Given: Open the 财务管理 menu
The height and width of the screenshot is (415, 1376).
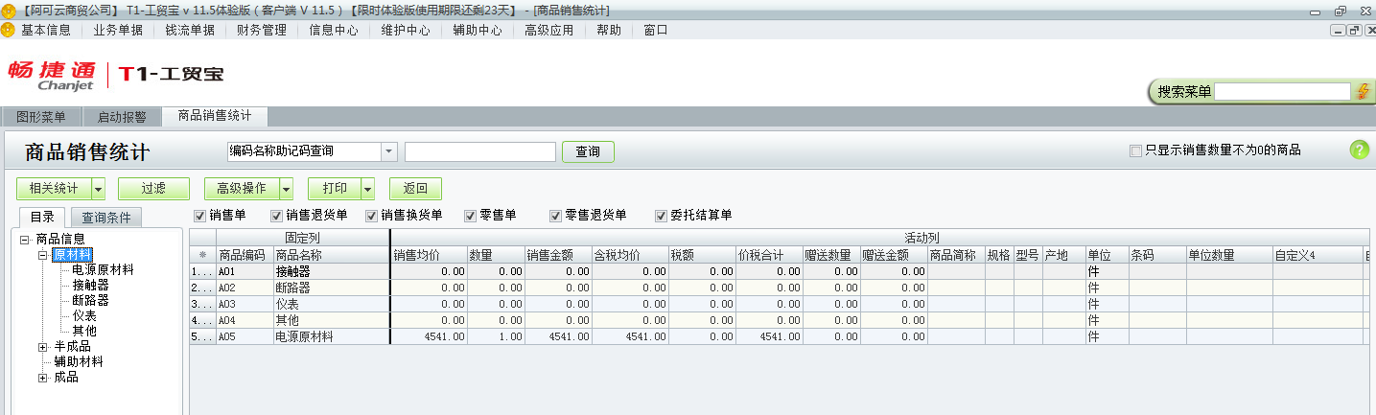Looking at the screenshot, I should click(x=262, y=30).
